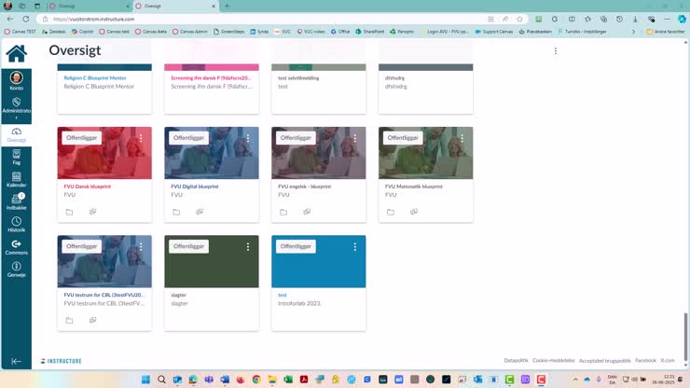Open discussions icon on FVU engelsk blueprint
The image size is (690, 388).
(307, 212)
